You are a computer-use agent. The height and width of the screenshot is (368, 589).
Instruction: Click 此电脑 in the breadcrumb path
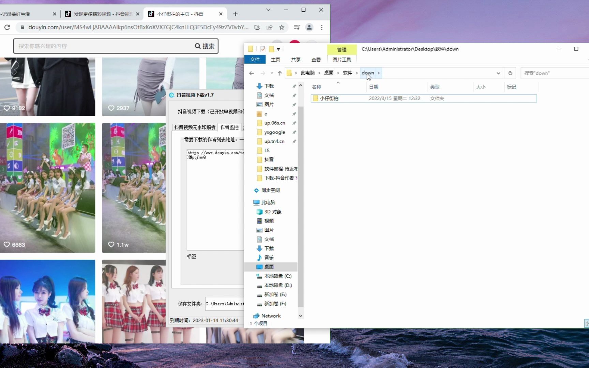tap(307, 73)
